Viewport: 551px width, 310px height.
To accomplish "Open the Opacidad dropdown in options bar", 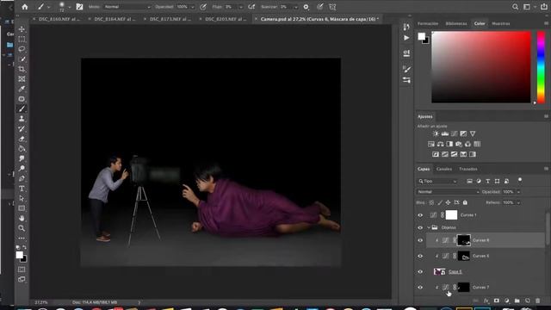I will pyautogui.click(x=193, y=7).
